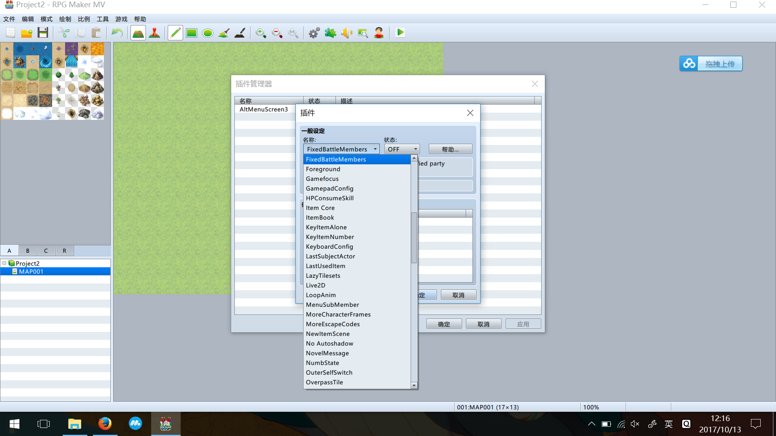776x436 pixels.
Task: Open the 文件 menu
Action: (x=9, y=19)
